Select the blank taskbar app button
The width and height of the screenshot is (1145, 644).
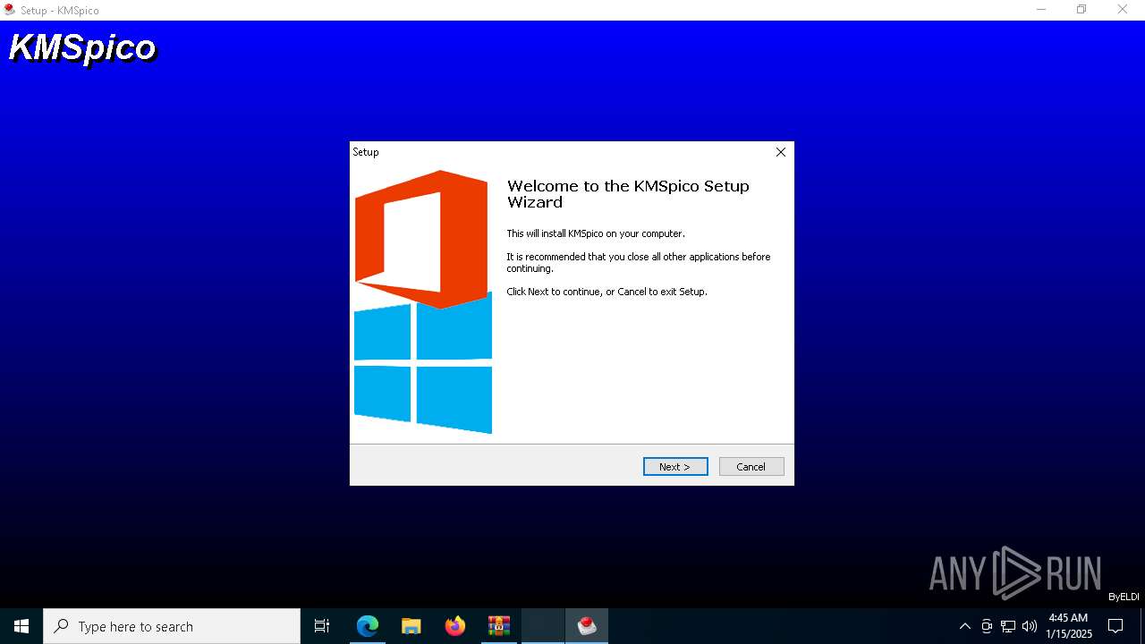[543, 626]
